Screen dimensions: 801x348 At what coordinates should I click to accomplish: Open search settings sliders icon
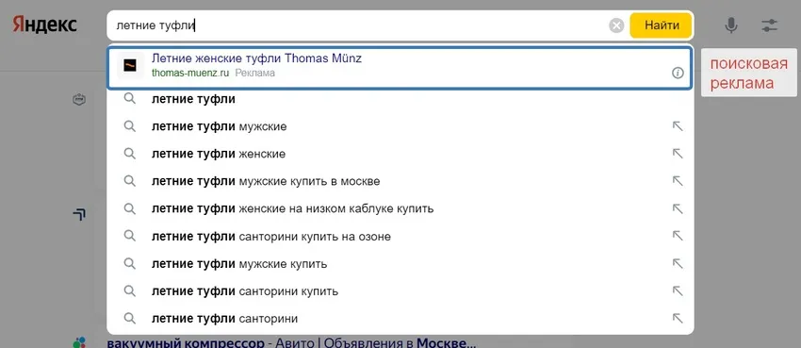click(769, 25)
